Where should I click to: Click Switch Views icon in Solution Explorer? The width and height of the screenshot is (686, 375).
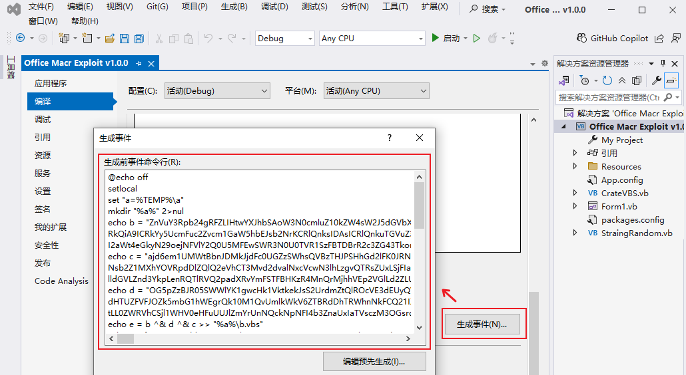point(564,80)
